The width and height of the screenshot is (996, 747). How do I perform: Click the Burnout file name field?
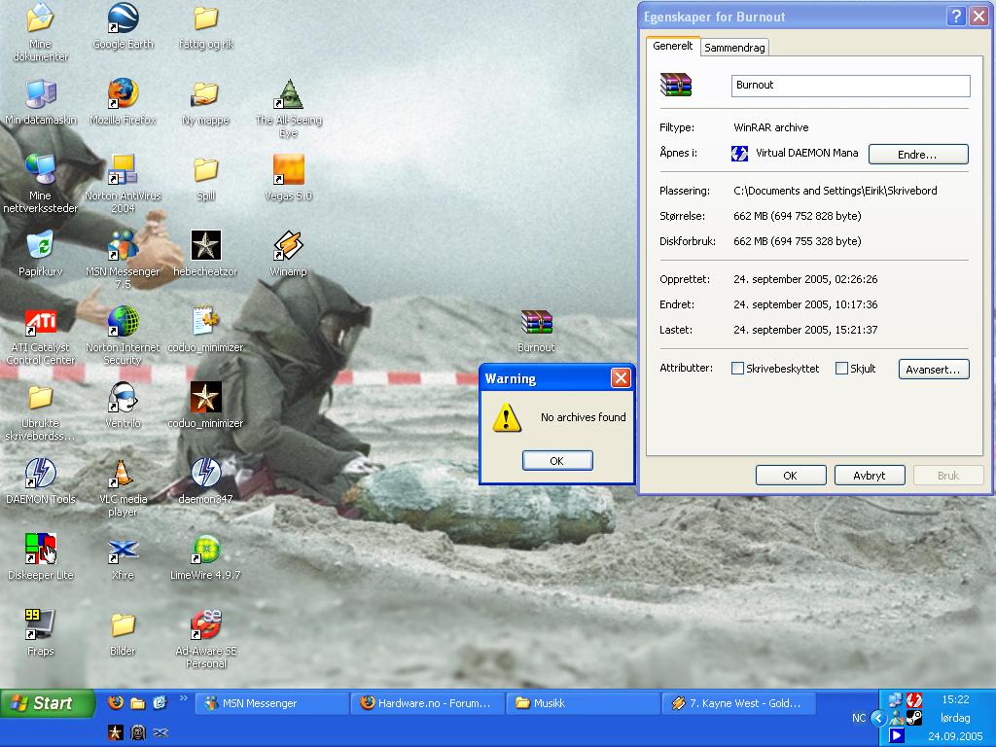pos(850,86)
